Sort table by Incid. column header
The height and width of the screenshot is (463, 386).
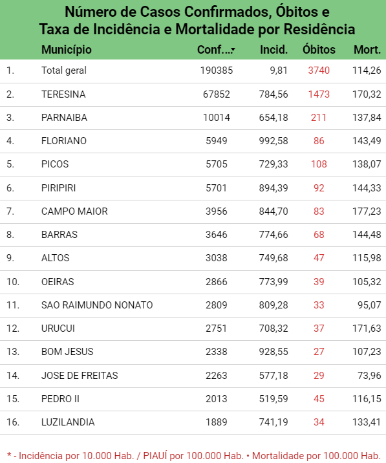[273, 50]
